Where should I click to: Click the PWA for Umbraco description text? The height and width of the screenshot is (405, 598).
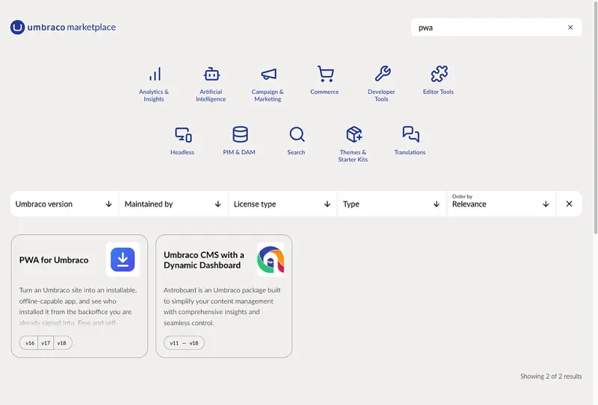78,306
